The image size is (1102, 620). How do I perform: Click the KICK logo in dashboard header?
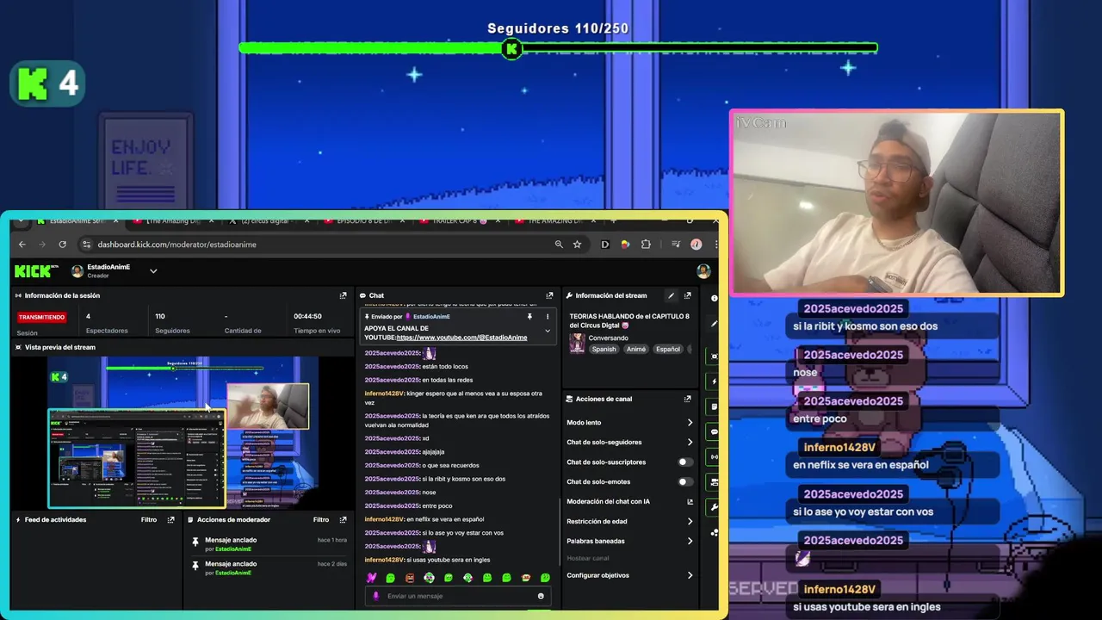click(36, 271)
